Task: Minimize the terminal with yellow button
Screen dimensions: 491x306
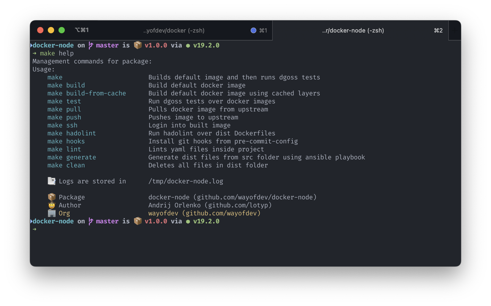Action: [x=51, y=30]
